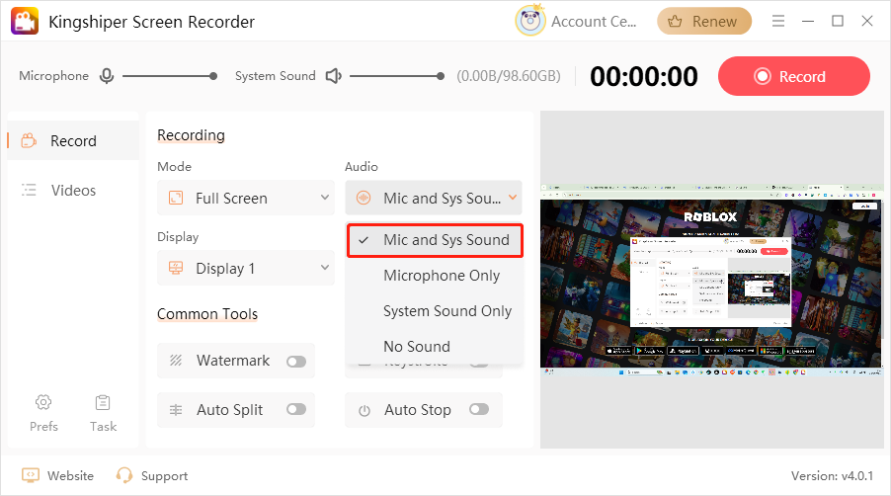
Task: Open the Task clipboard icon
Action: 103,402
